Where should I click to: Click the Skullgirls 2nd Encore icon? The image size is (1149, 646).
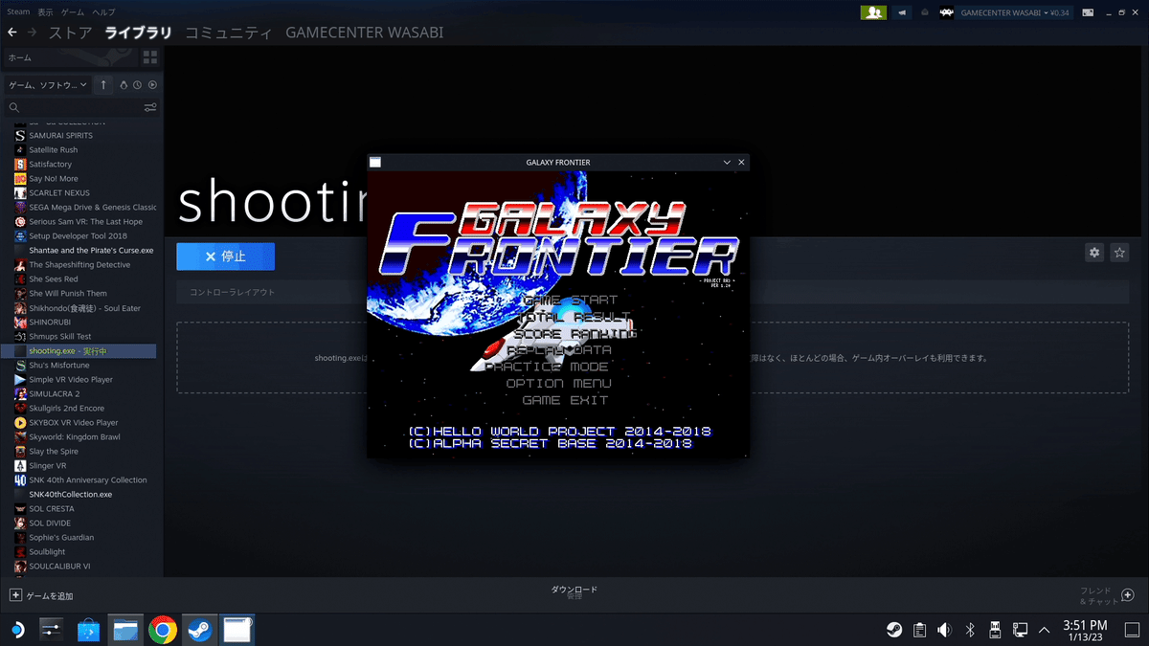pos(20,408)
